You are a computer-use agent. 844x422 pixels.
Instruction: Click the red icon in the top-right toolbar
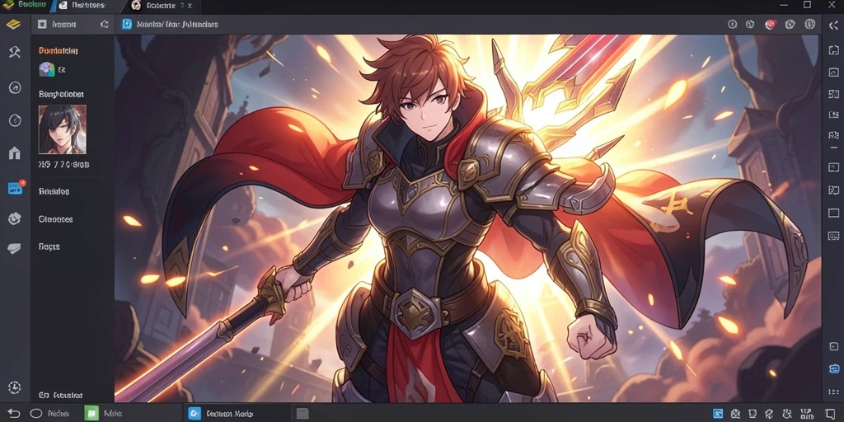771,24
